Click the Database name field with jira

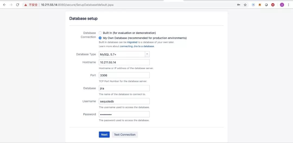pyautogui.click(x=124, y=88)
